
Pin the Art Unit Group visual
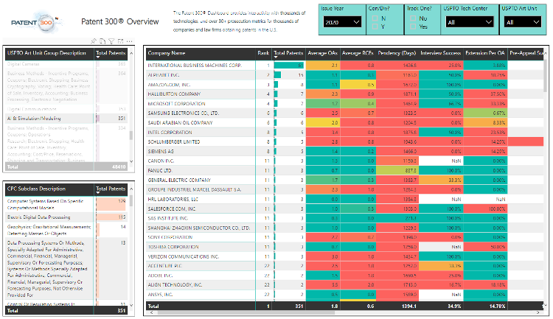(94, 41)
